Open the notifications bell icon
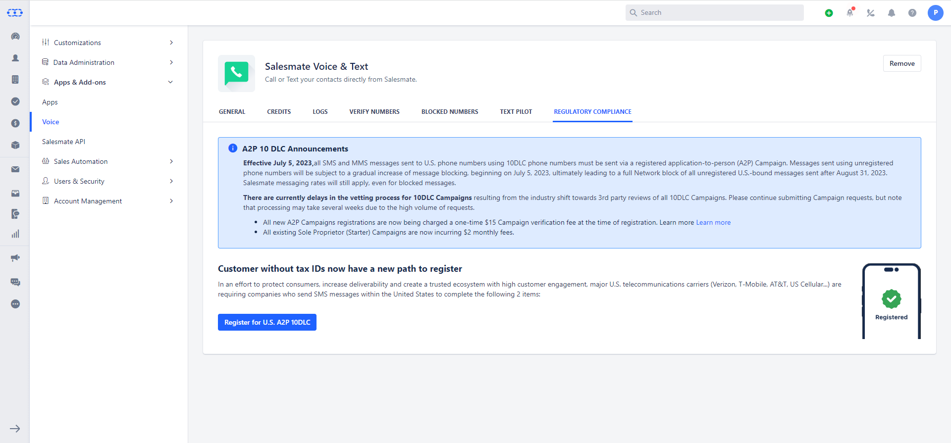 [892, 13]
